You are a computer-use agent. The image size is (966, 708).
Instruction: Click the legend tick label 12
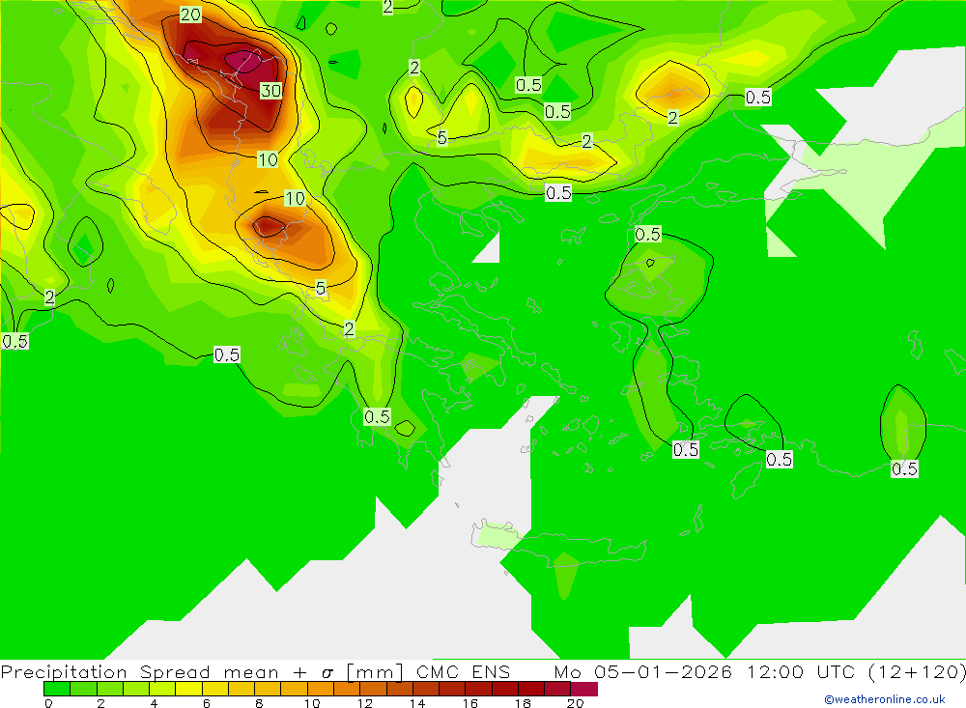click(x=365, y=703)
